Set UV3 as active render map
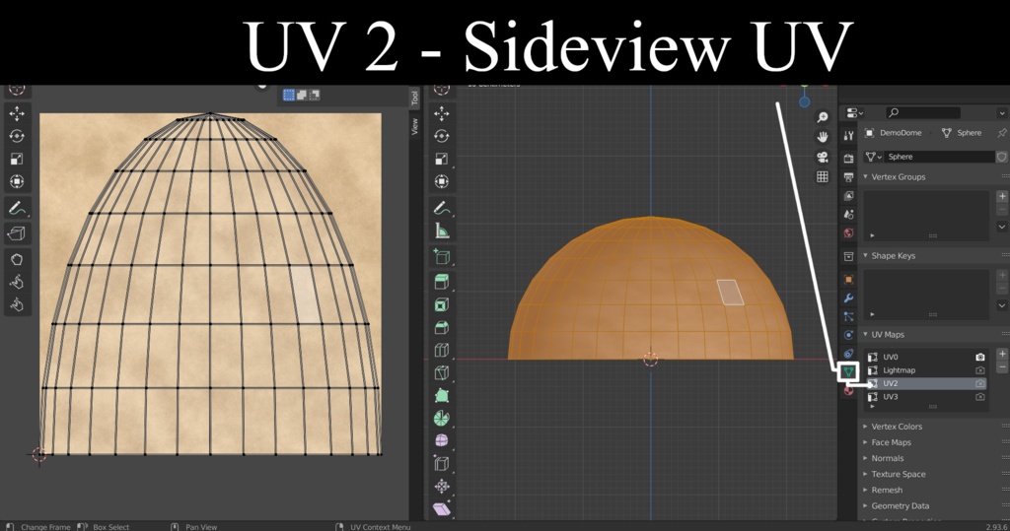This screenshot has width=1010, height=531. tap(979, 397)
